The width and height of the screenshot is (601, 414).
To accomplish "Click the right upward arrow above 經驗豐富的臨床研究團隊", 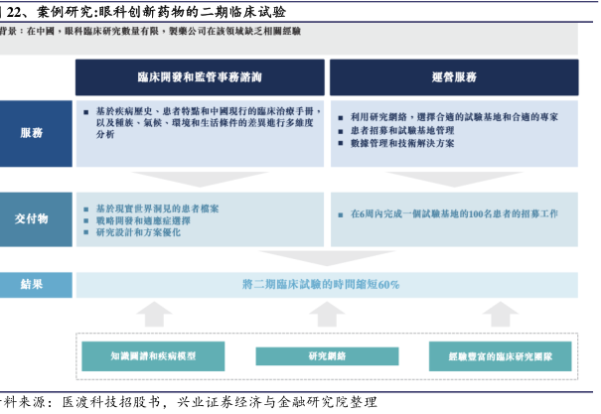I will coord(498,316).
